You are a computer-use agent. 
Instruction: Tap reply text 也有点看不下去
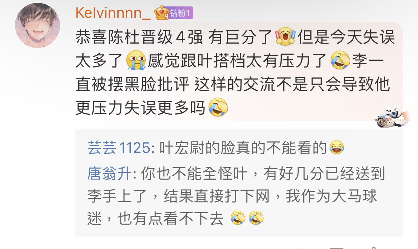tap(170, 218)
